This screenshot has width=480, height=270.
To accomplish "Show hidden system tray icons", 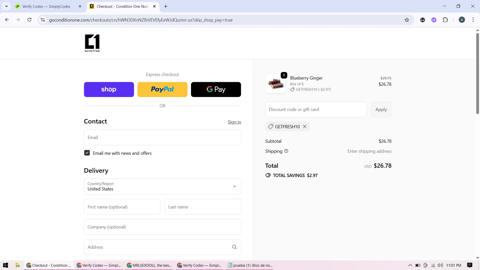I will tap(410, 265).
